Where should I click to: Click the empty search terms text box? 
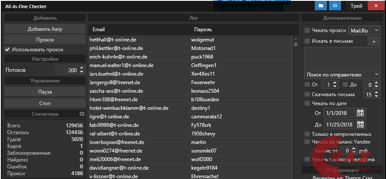(342, 58)
